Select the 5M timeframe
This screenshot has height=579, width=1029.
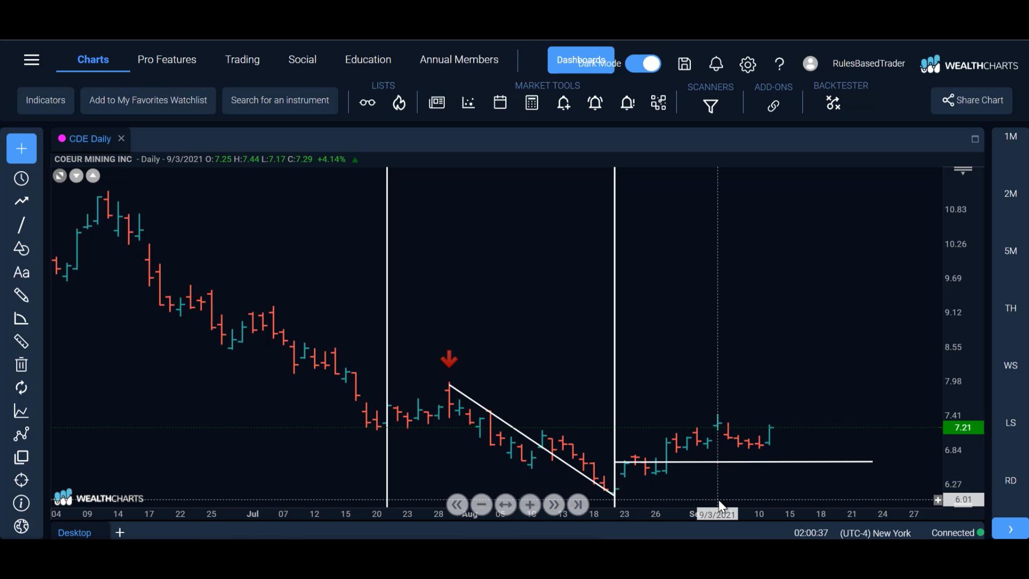coord(1011,251)
